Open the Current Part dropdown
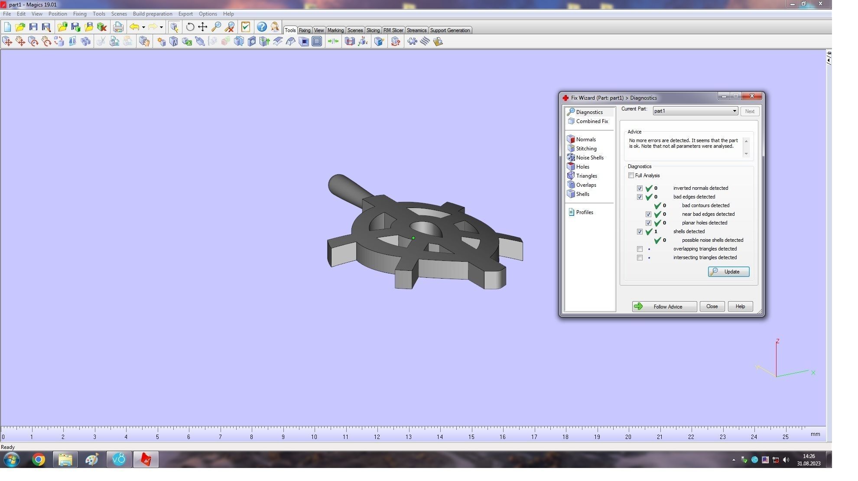 click(734, 111)
